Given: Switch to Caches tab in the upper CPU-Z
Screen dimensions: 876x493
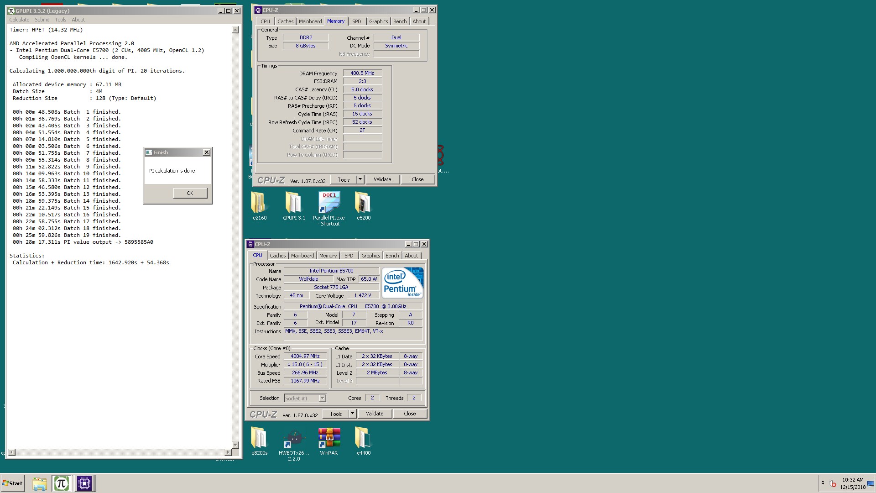Looking at the screenshot, I should pos(285,21).
